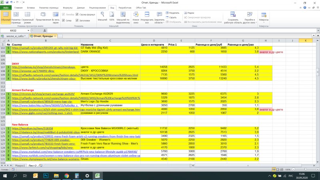Click the insert new sheet tab icon

41,166
